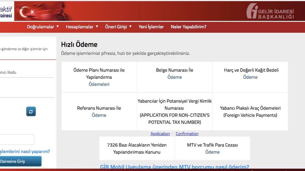Screen dimensions: 305x171
Task: Open the Yeni İşlemler menu item
Action: (151, 27)
